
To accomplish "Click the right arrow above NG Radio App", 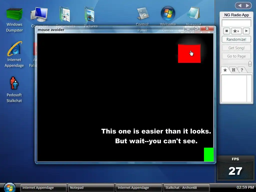I will point(247,6).
